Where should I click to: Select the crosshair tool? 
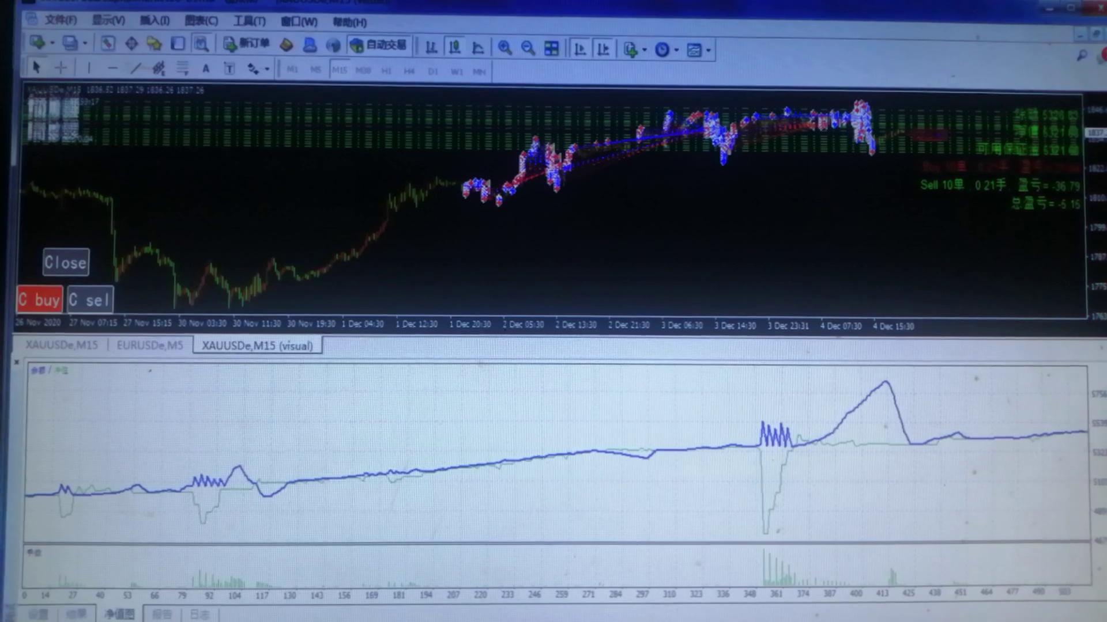61,68
